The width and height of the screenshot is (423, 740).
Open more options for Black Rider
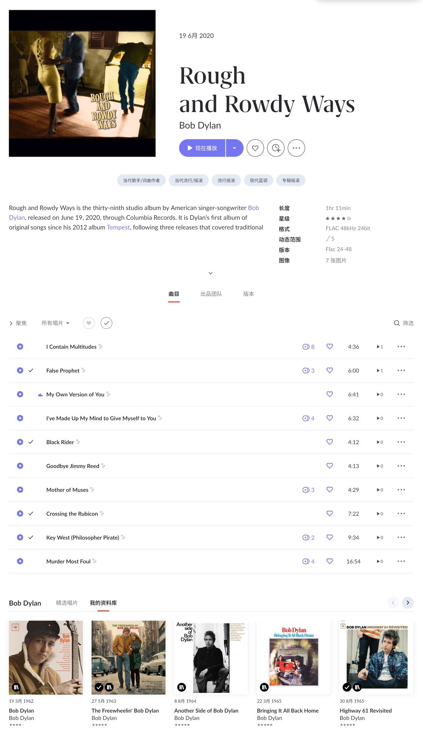401,442
